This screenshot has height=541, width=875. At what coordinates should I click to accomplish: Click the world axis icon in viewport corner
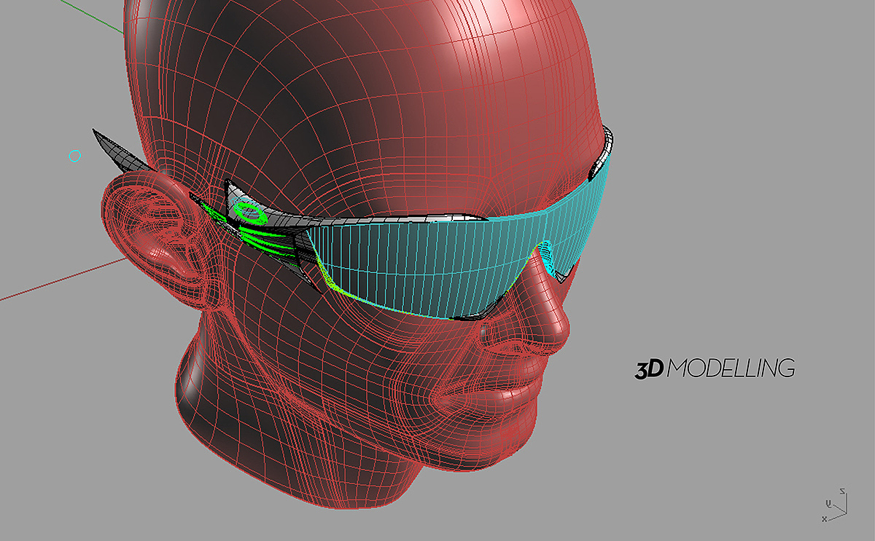click(835, 505)
